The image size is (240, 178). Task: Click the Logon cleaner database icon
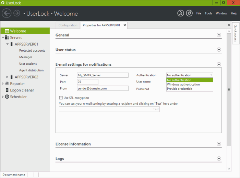point(7,90)
